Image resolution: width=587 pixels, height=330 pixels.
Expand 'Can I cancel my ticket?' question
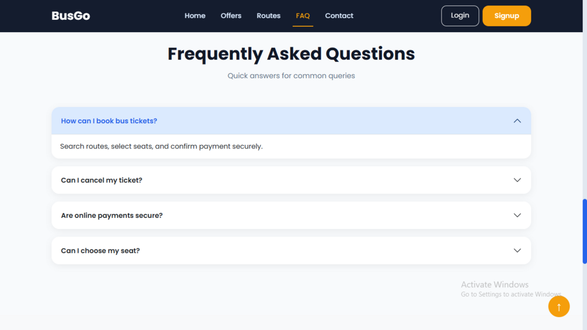[x=291, y=180]
